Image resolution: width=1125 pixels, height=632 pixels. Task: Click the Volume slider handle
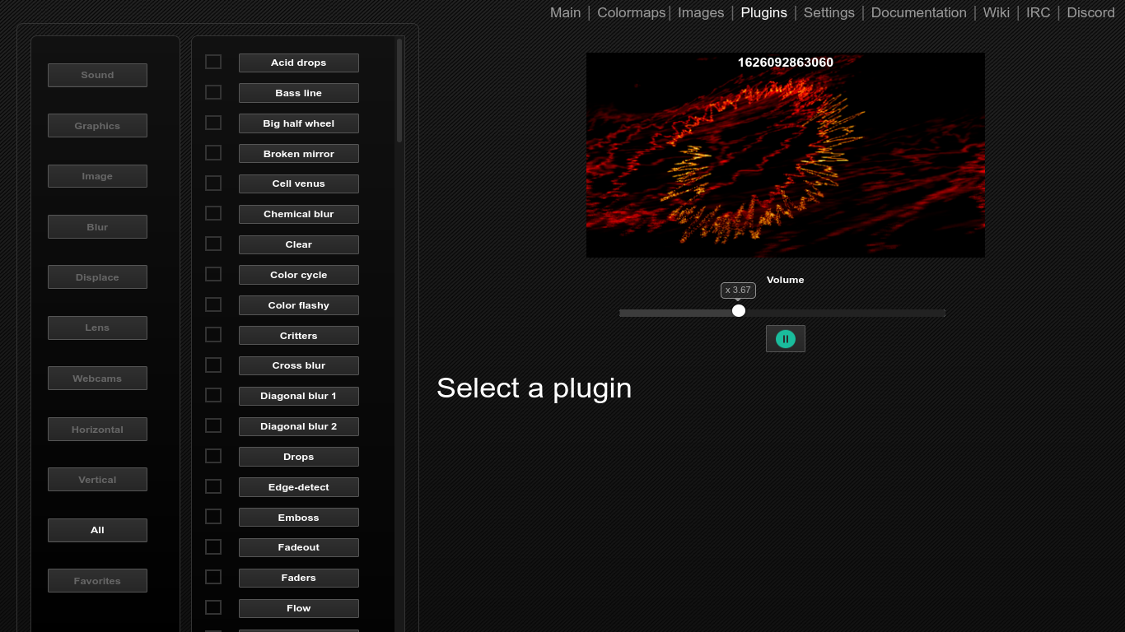pos(739,311)
